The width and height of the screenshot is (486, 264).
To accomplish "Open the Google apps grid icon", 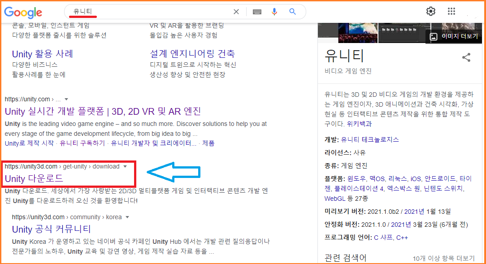I will [x=451, y=12].
